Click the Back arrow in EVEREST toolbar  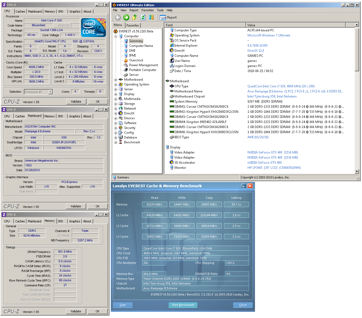[x=118, y=17]
